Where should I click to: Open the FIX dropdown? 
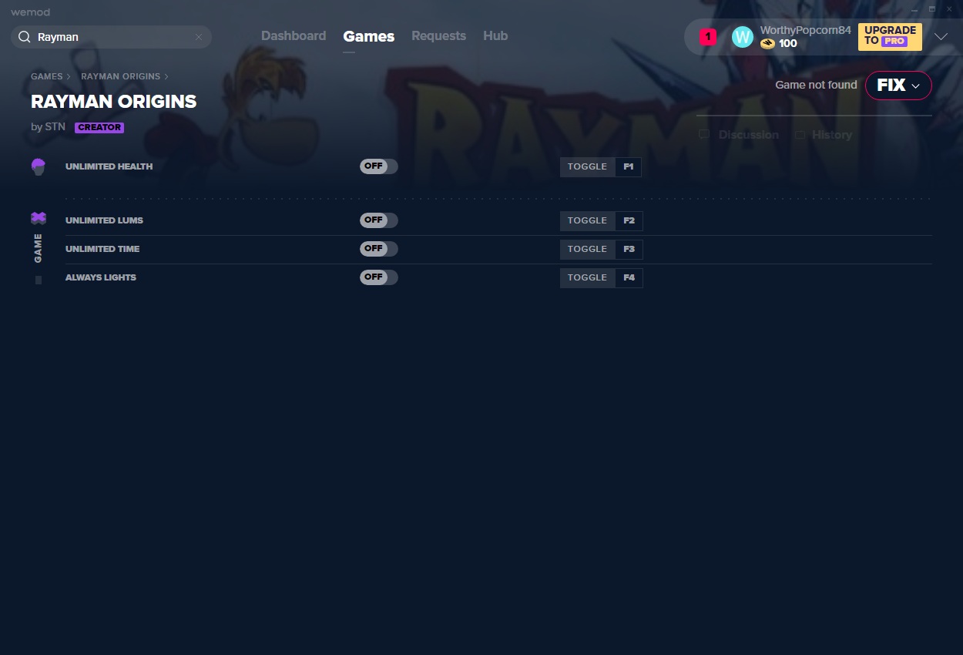898,86
